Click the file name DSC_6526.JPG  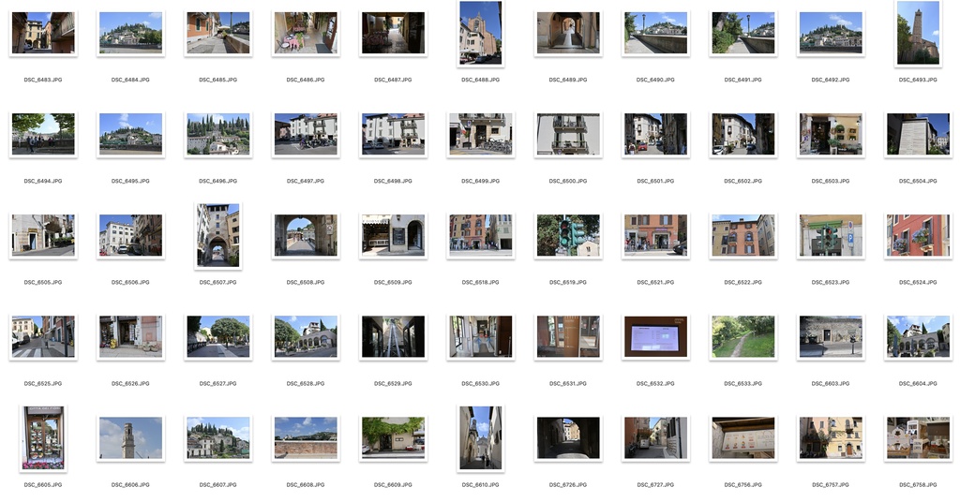point(130,383)
